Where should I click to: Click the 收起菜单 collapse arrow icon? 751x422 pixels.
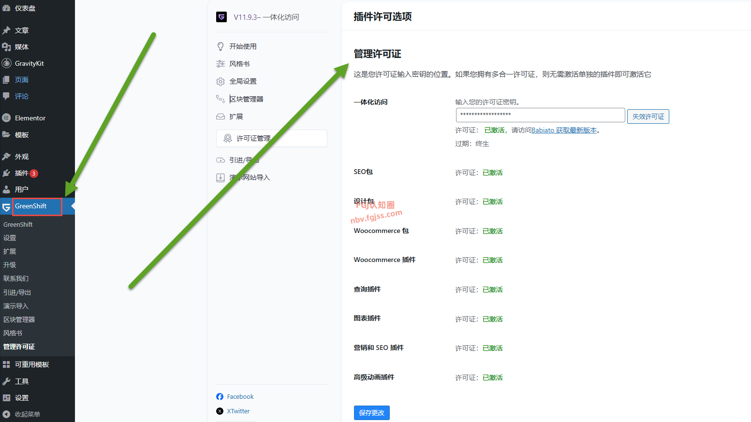tap(6, 414)
